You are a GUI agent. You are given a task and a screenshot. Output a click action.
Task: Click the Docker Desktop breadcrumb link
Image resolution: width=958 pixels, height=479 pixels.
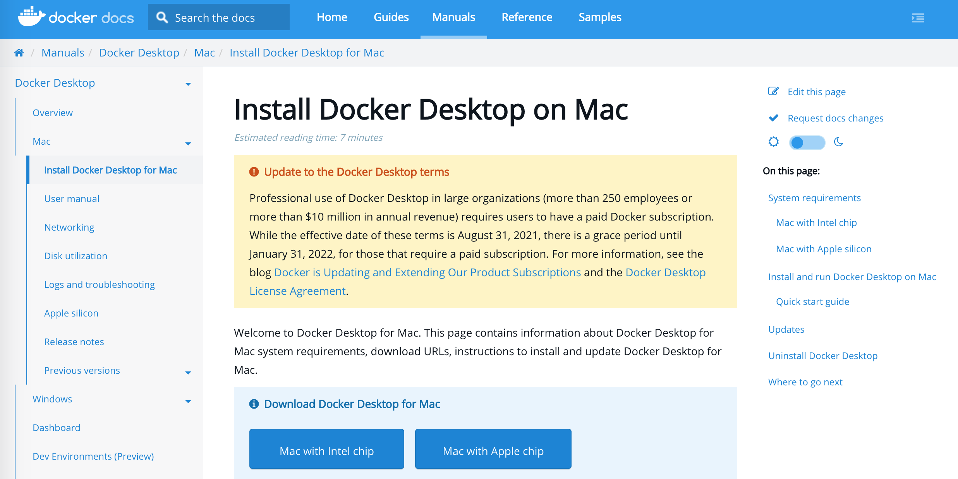[139, 53]
